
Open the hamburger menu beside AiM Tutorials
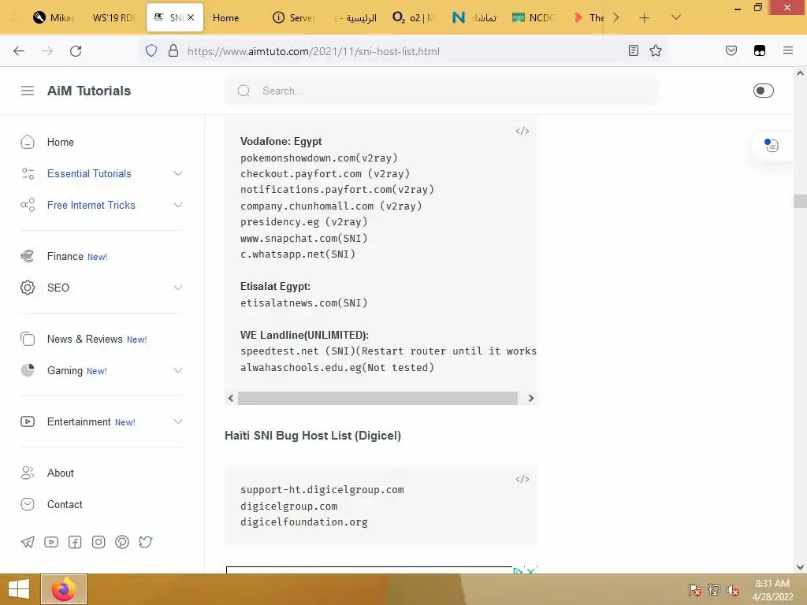coord(28,91)
